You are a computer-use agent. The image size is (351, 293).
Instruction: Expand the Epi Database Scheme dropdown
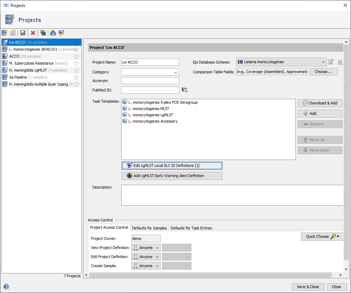pos(323,62)
